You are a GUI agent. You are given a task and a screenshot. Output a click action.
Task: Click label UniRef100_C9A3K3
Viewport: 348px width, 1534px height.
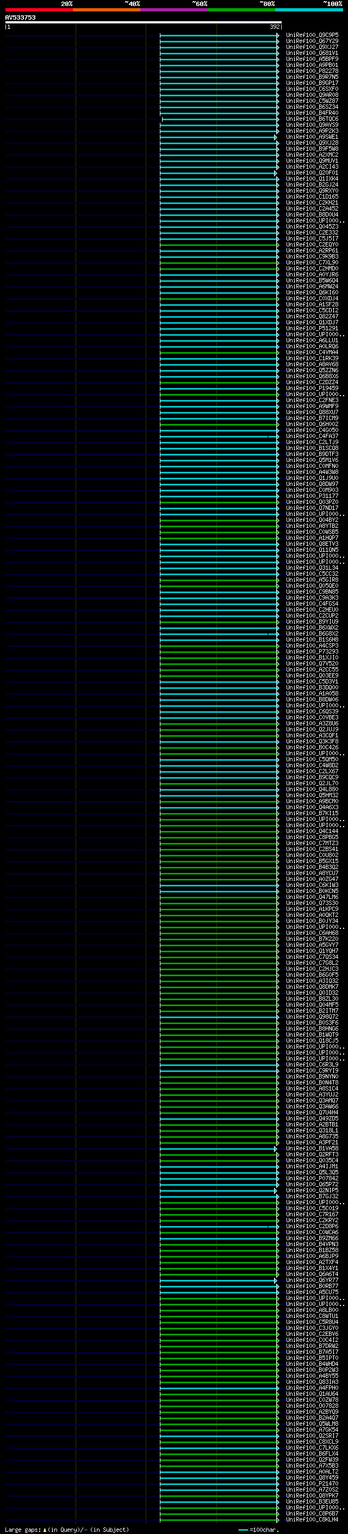click(312, 598)
